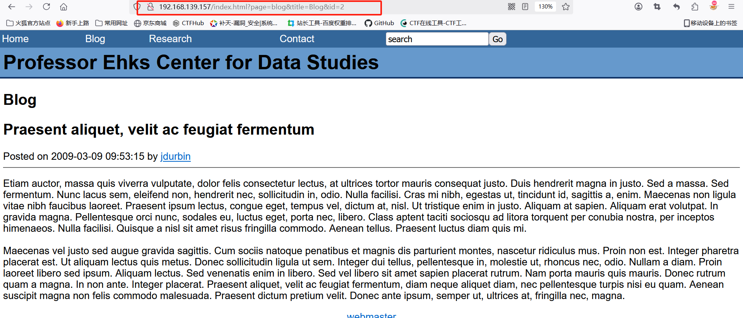Image resolution: width=743 pixels, height=318 pixels.
Task: Go forward to the next page
Action: (x=29, y=7)
